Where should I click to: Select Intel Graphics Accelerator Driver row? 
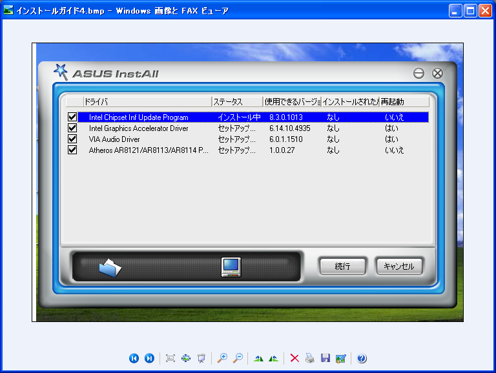click(x=253, y=128)
